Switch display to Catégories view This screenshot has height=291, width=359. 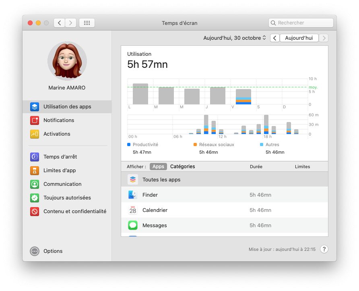pos(182,167)
